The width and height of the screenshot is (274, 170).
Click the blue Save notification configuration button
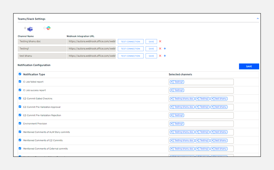pyautogui.click(x=249, y=66)
